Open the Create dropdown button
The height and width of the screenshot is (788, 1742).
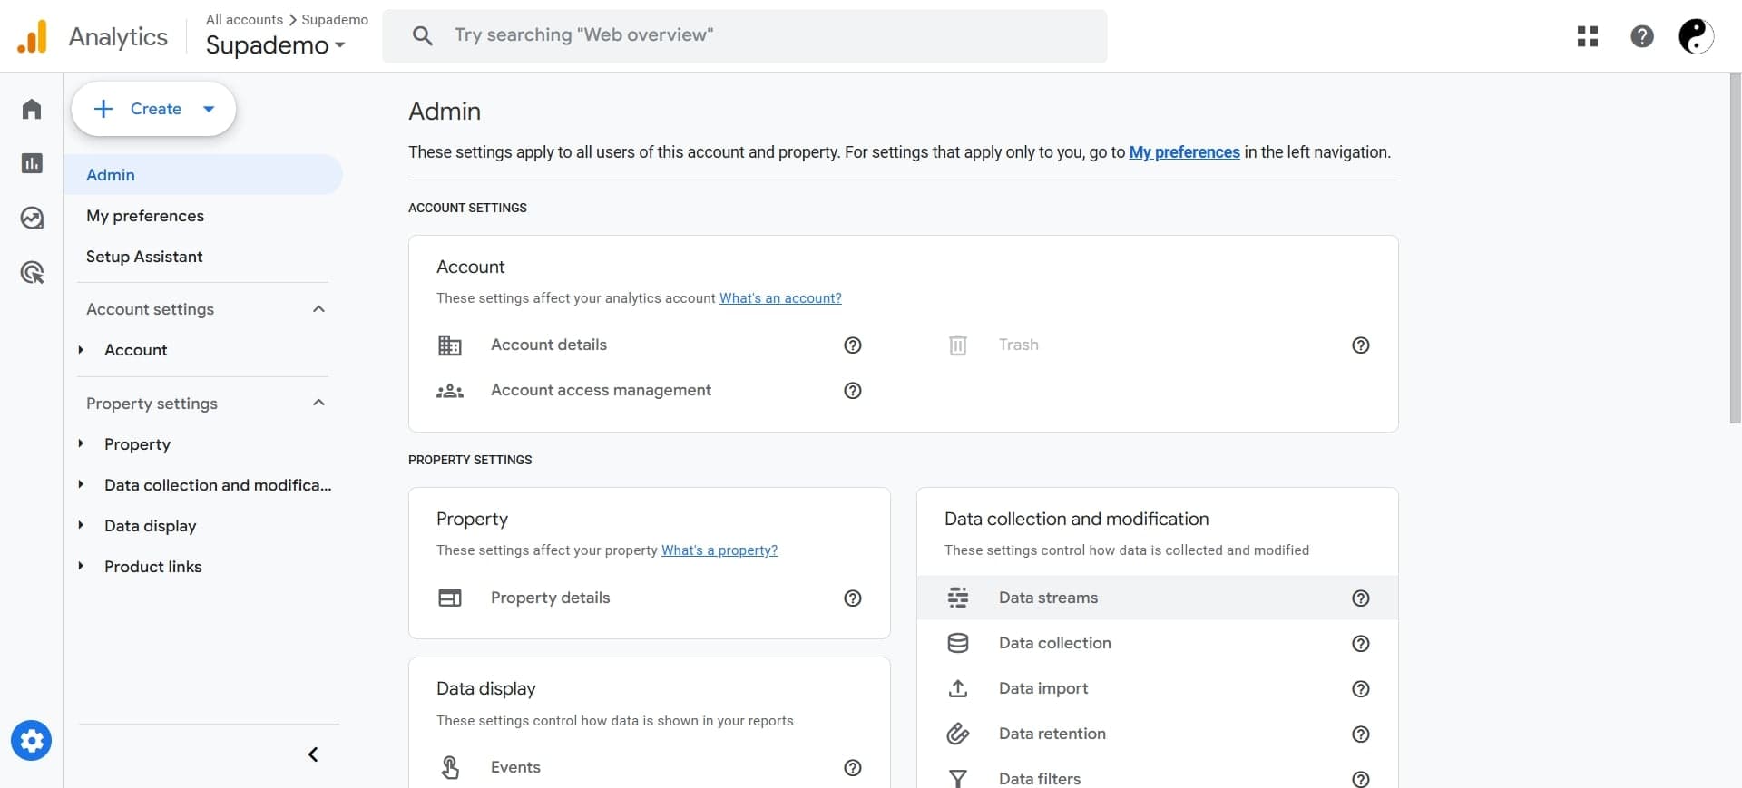153,109
